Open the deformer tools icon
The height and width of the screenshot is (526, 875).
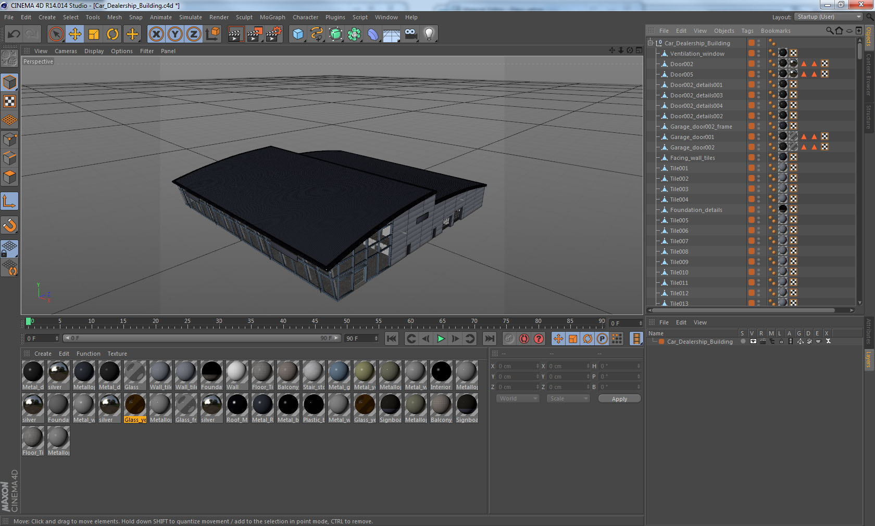(373, 34)
